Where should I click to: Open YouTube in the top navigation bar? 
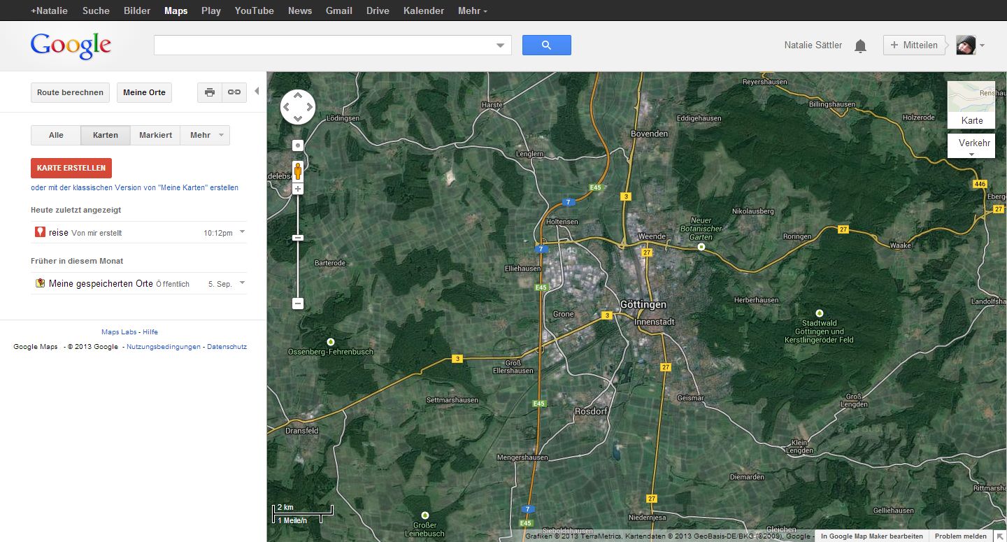click(254, 10)
